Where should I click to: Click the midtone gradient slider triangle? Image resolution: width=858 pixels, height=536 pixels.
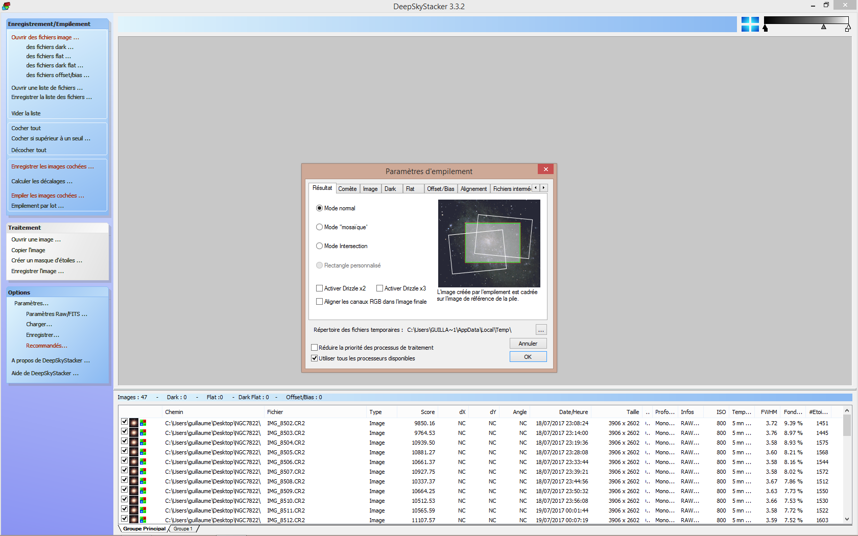click(x=823, y=27)
